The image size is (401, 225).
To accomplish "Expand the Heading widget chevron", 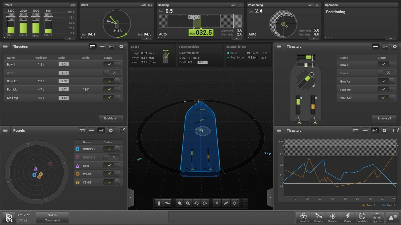I will (x=237, y=38).
